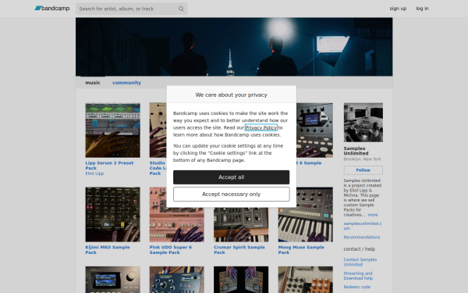Image resolution: width=468 pixels, height=293 pixels.
Task: Choose Accept necessary only
Action: (x=232, y=195)
